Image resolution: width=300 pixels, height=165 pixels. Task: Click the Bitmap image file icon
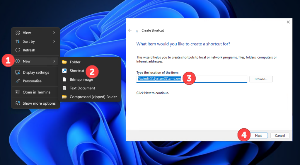click(x=64, y=79)
